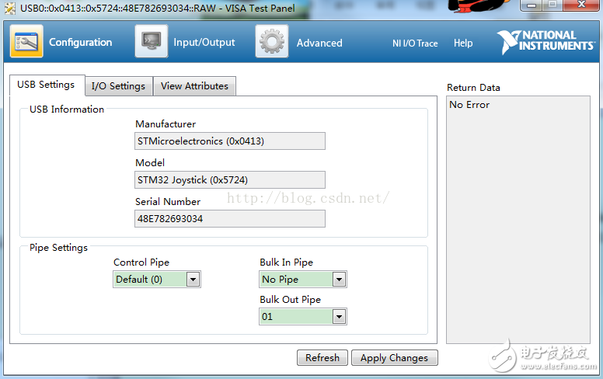This screenshot has width=603, height=379.
Task: Click the Model label
Action: (150, 163)
